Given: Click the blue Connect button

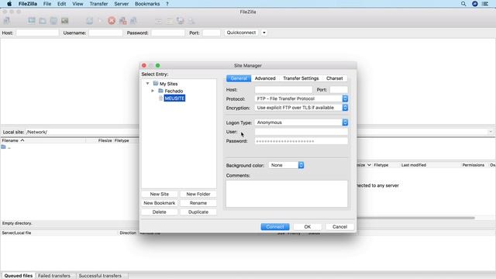Looking at the screenshot, I should click(x=275, y=226).
